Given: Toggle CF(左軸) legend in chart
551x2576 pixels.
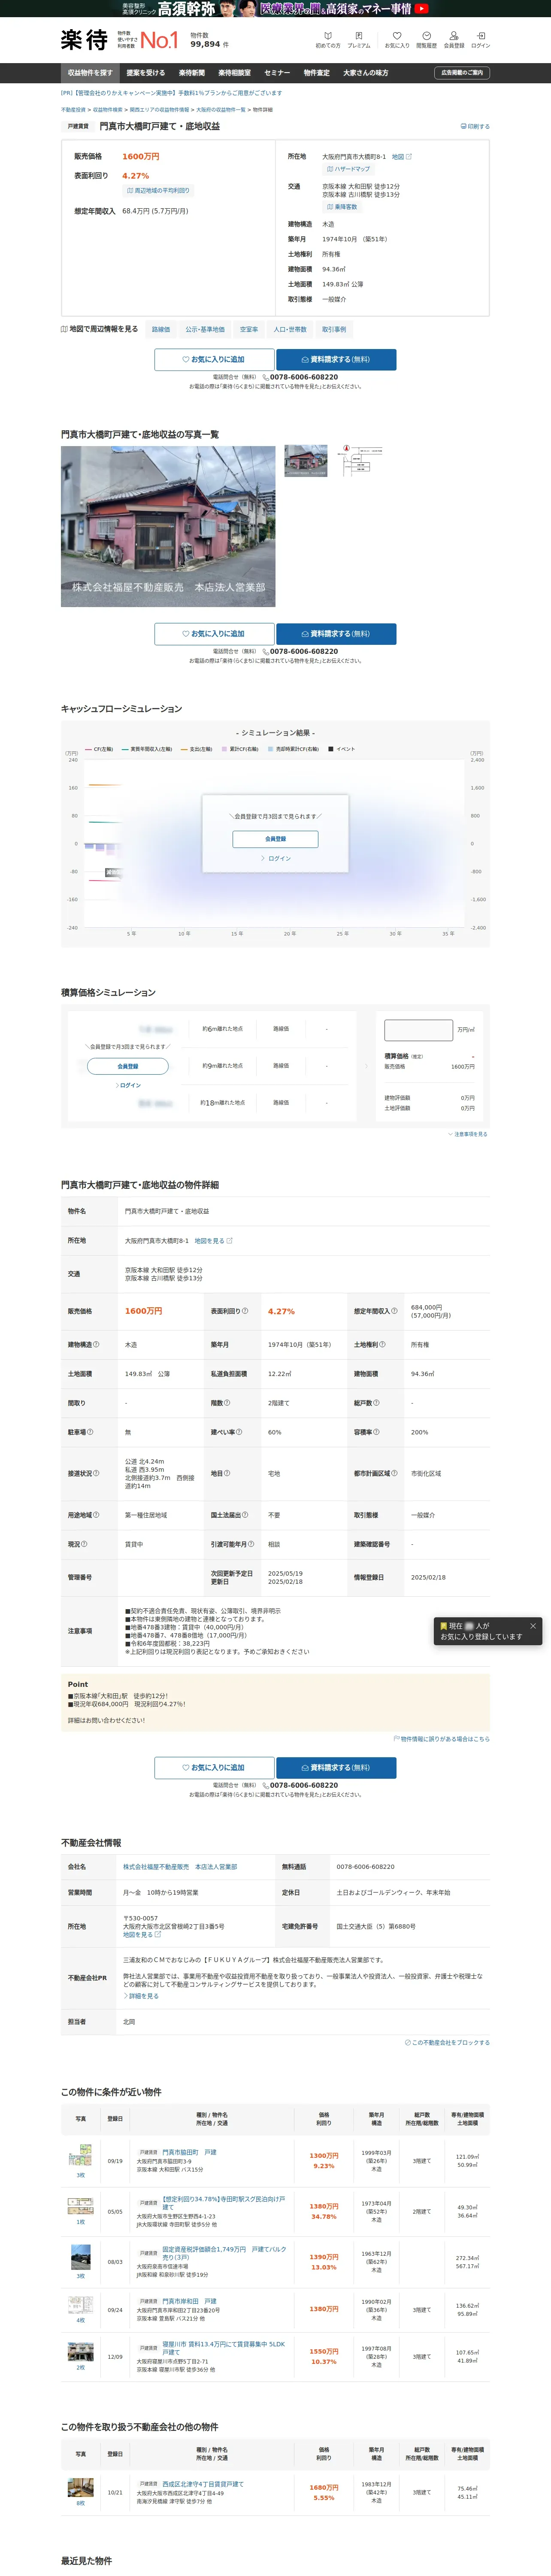Looking at the screenshot, I should [x=99, y=749].
